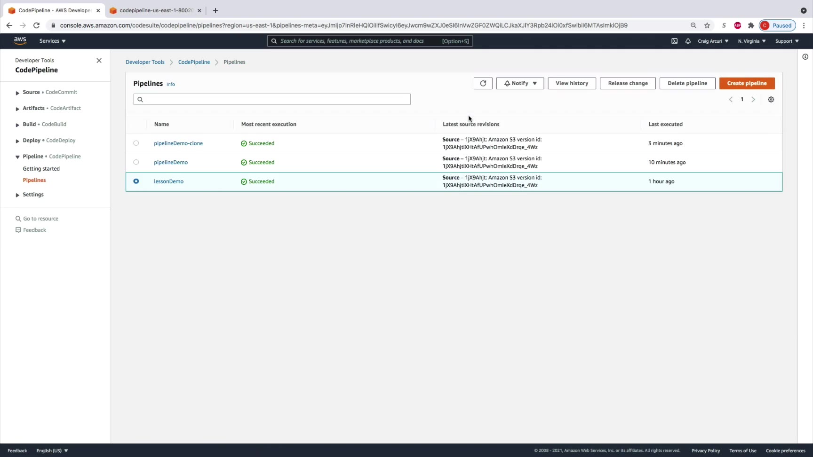This screenshot has height=457, width=813.
Task: Open the Privacy Policy footer link
Action: pyautogui.click(x=706, y=450)
